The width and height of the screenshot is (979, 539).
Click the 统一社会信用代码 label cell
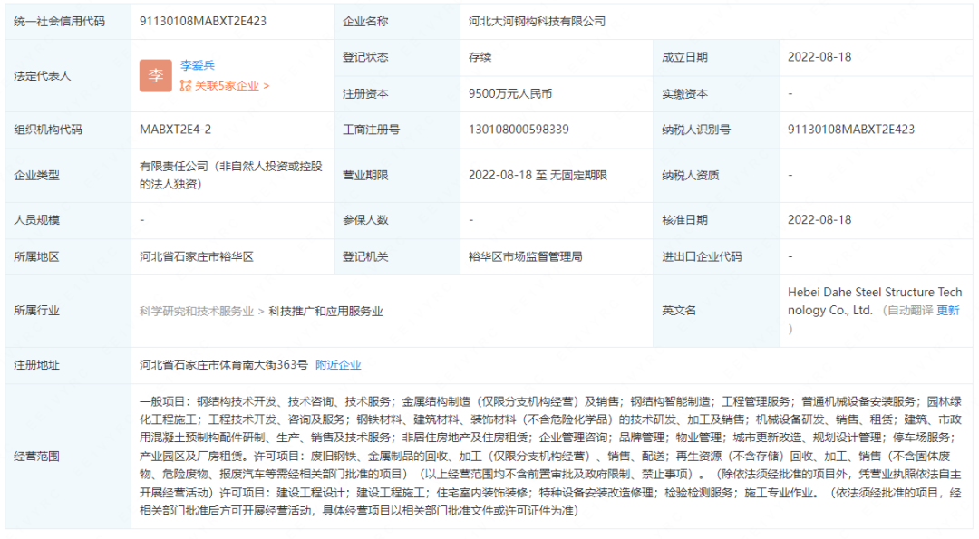click(68, 21)
